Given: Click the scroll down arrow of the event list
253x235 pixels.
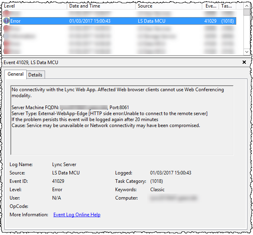Looking at the screenshot, I should click(247, 52).
